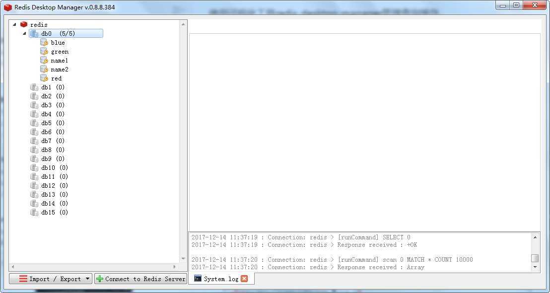Click the db15 database icon
Screen dimensions: 550x293
[34, 212]
